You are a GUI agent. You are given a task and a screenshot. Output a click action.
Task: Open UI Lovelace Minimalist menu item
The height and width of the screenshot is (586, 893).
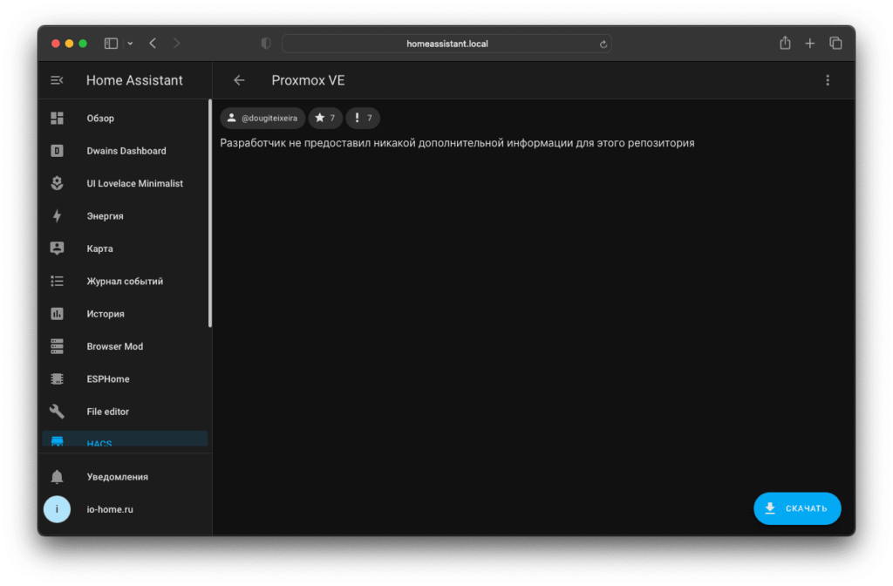tap(125, 183)
